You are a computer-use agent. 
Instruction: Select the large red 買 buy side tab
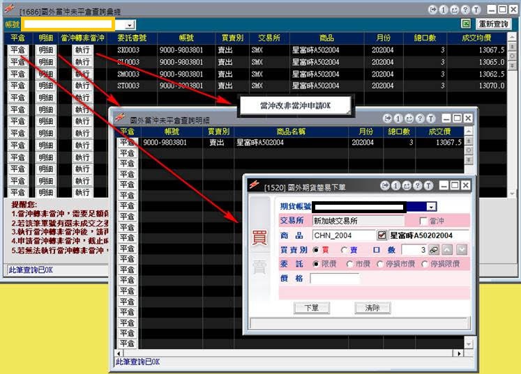(x=259, y=238)
